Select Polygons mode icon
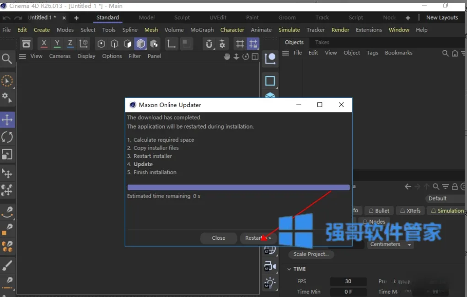Screen dimensions: 467x297 click(x=128, y=44)
